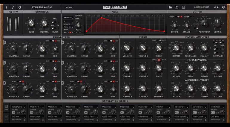The height and width of the screenshot is (127, 230).
Task: Click the oscillator 4 number tab marker
Action: tap(63, 43)
